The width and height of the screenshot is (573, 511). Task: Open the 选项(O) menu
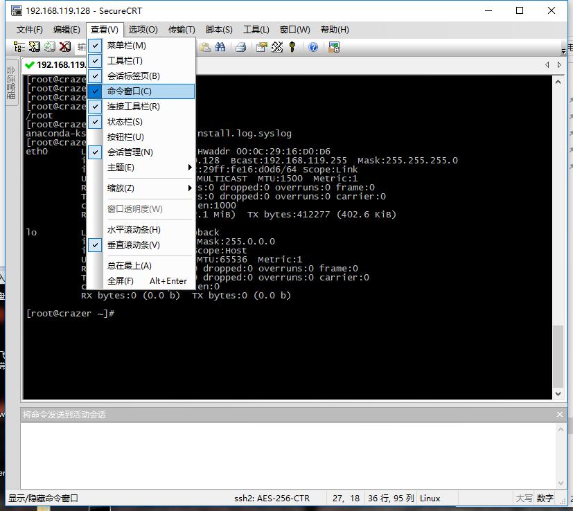pyautogui.click(x=143, y=30)
